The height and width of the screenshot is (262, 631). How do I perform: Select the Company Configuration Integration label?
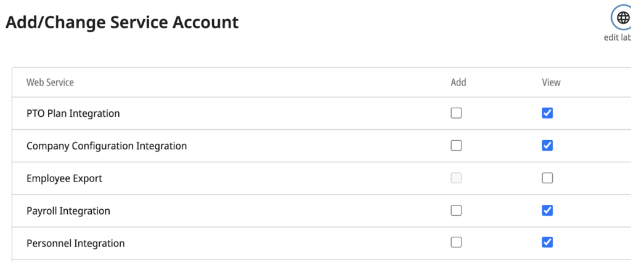tap(107, 146)
